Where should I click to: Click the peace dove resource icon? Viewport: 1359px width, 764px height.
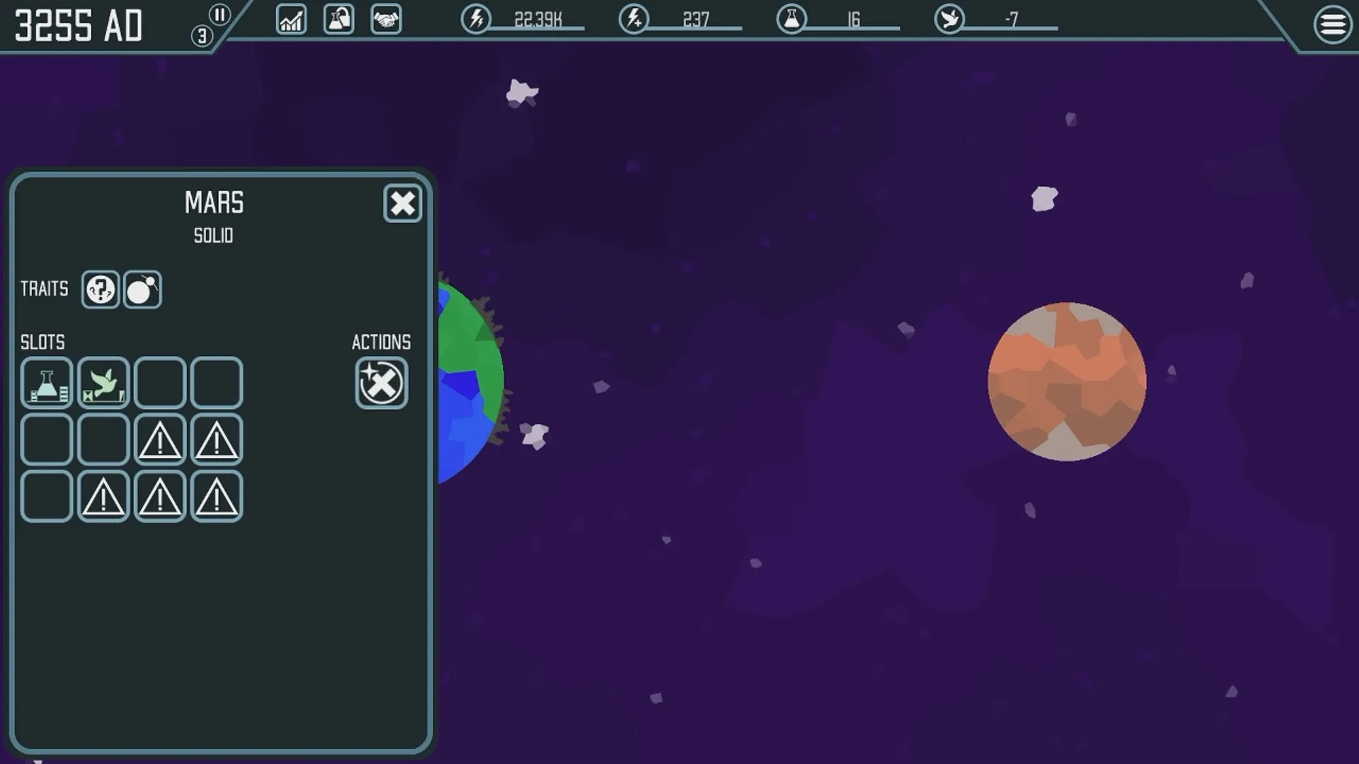click(x=949, y=19)
